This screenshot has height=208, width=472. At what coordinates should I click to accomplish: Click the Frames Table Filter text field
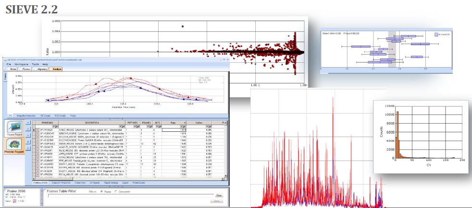click(x=130, y=196)
